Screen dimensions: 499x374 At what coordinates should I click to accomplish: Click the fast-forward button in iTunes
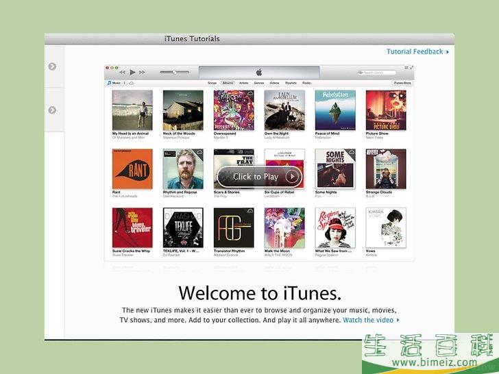[x=142, y=73]
